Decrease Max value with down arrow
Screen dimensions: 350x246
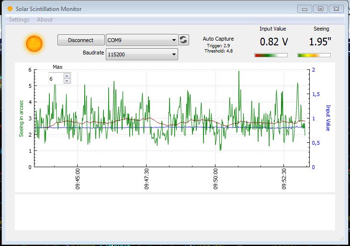[67, 81]
